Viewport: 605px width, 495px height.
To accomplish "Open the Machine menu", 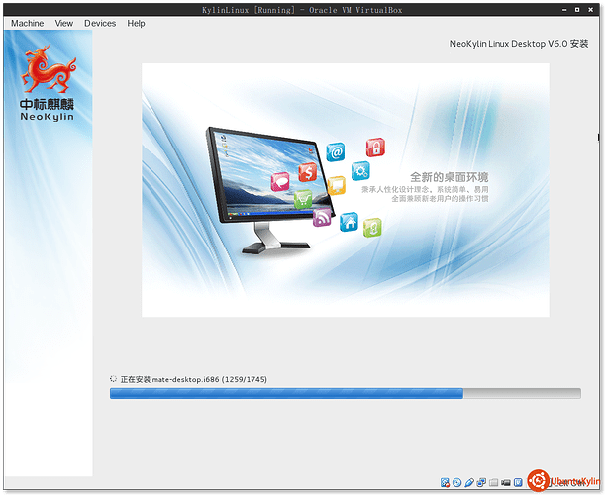I will click(28, 23).
